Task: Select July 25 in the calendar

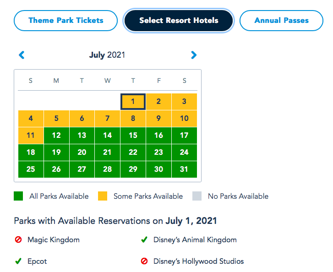Action: (31, 169)
